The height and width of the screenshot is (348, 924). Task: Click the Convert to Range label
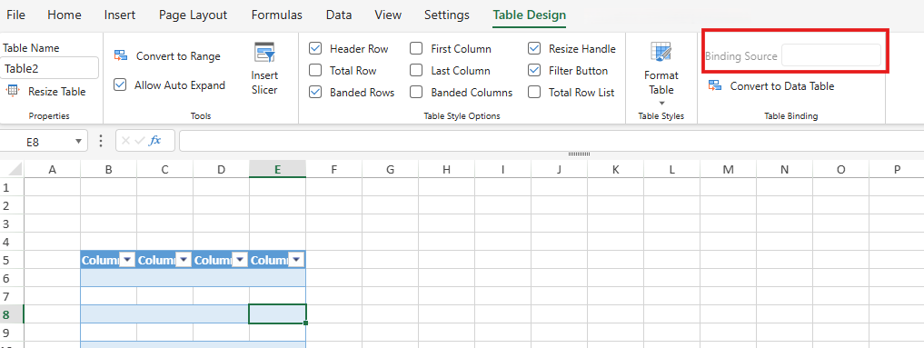(179, 56)
